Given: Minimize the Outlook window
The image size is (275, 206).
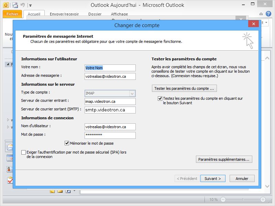Looking at the screenshot, I should 243,5.
